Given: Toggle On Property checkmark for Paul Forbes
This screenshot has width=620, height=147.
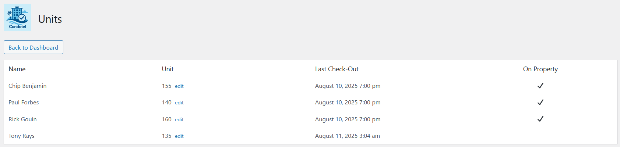Looking at the screenshot, I should [x=540, y=102].
